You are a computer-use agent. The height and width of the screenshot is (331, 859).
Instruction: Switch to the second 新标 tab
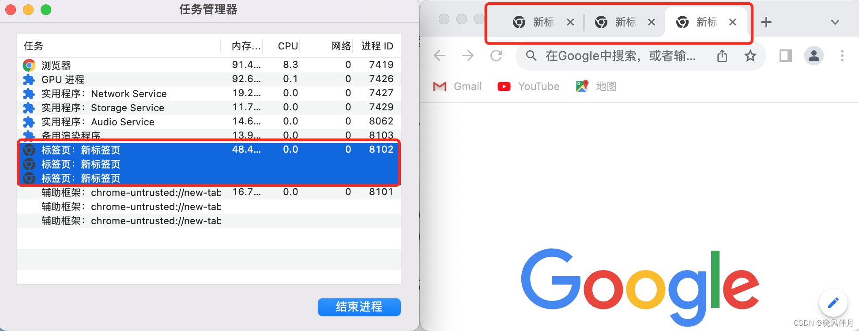625,22
